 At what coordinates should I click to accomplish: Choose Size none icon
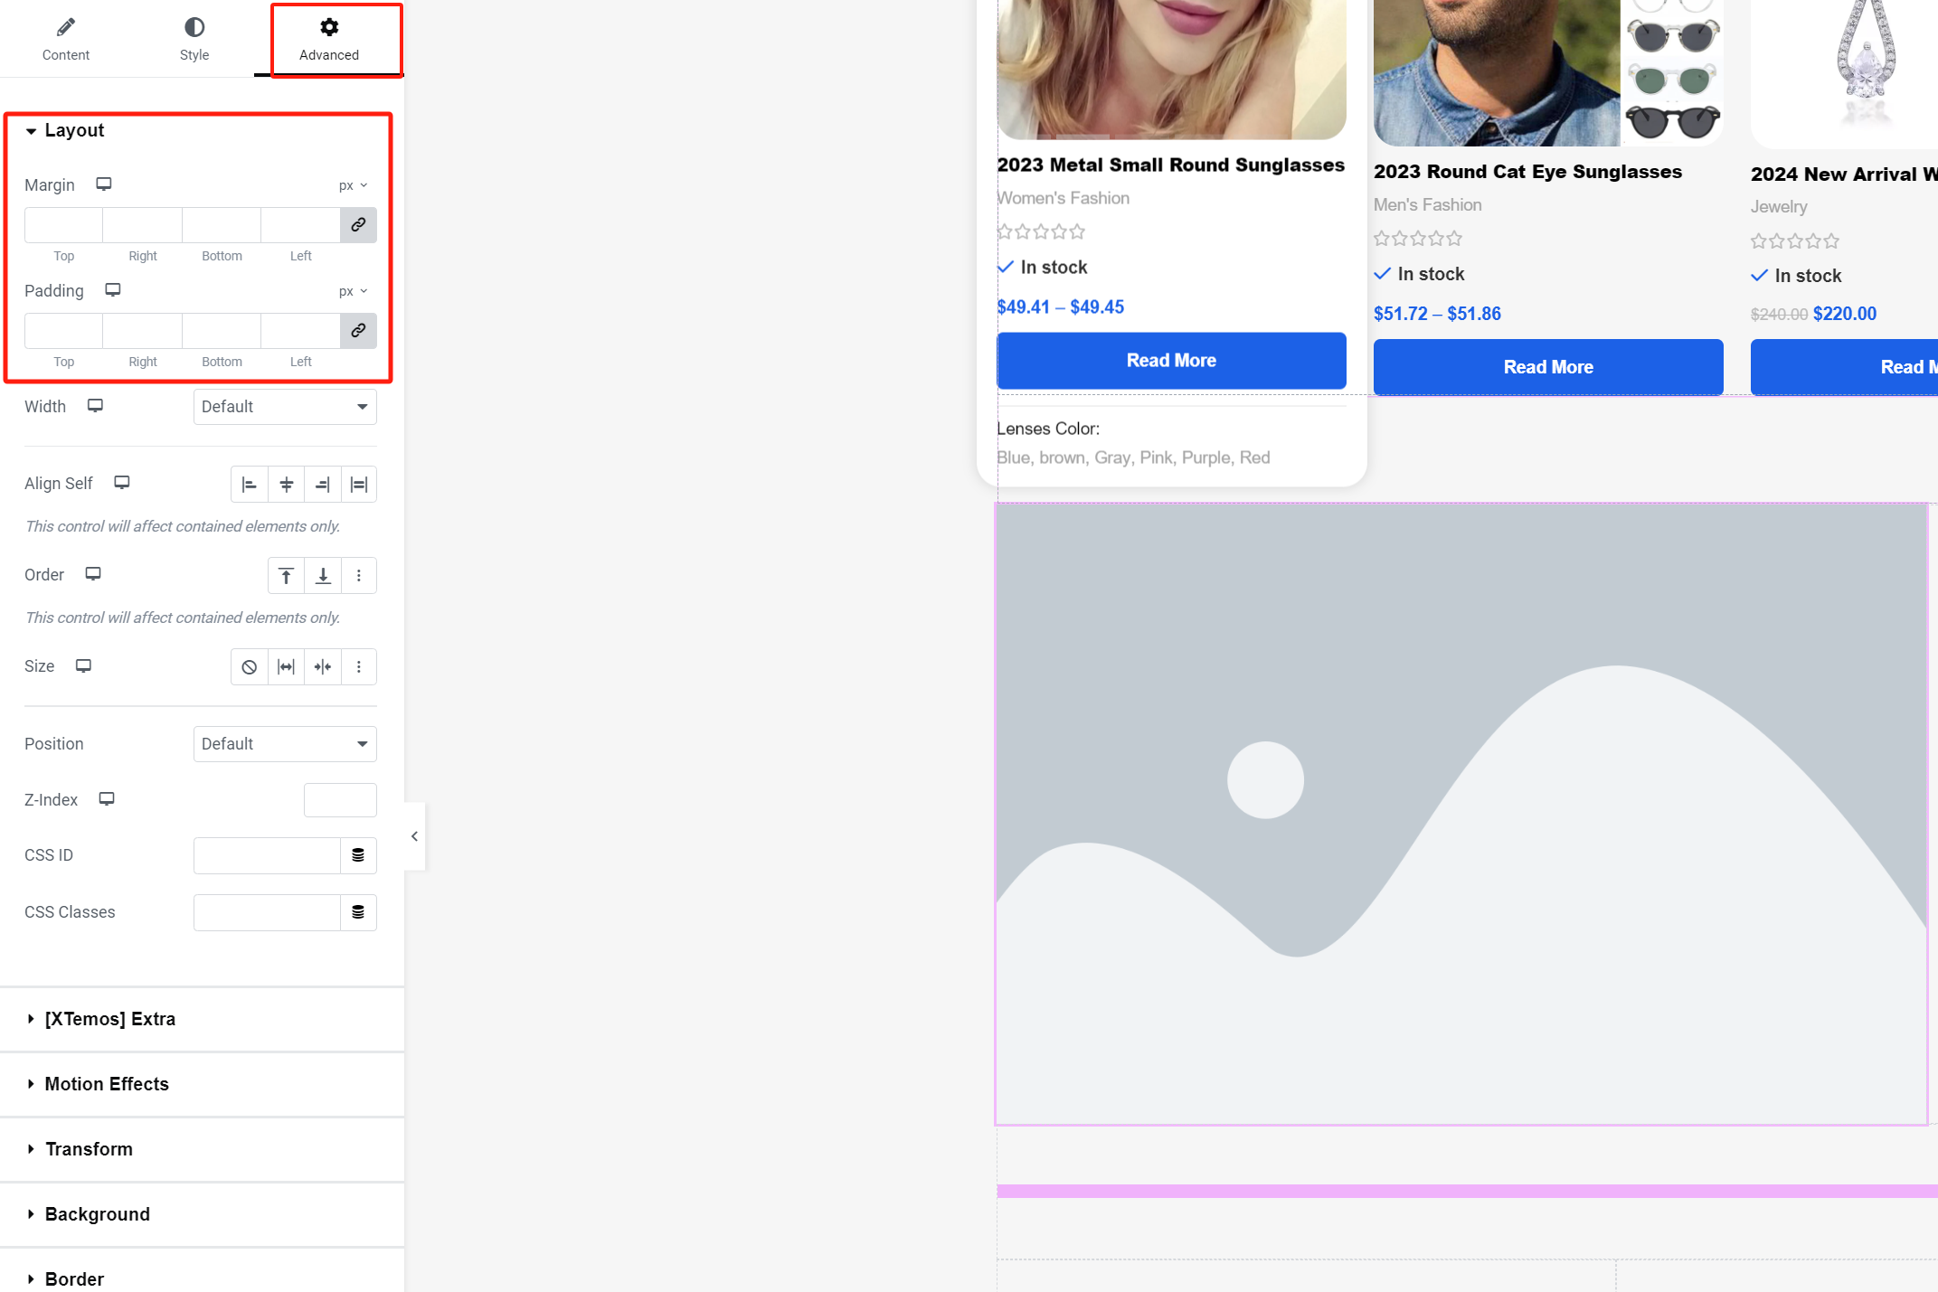coord(250,667)
